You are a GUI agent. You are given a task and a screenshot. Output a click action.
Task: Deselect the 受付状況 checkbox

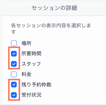point(14,95)
